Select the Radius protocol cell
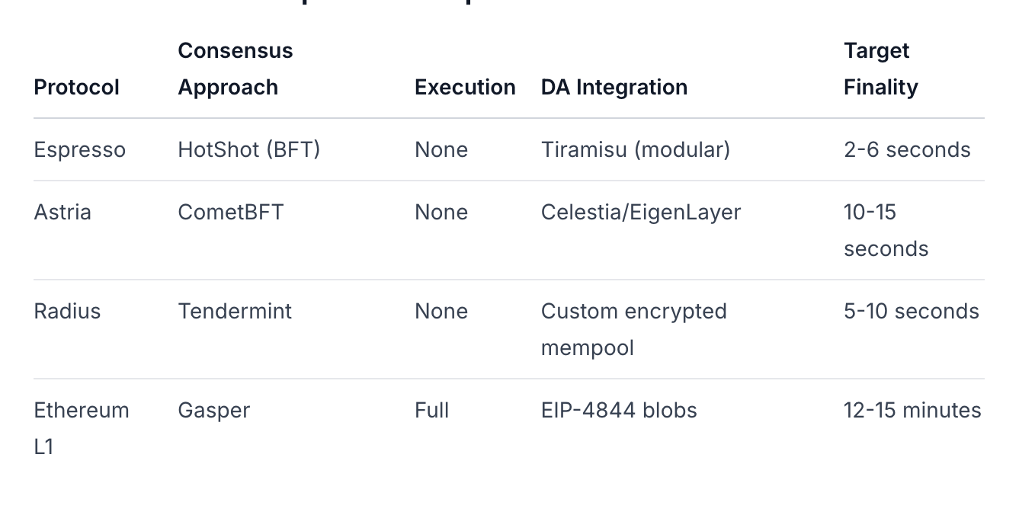 coord(67,312)
